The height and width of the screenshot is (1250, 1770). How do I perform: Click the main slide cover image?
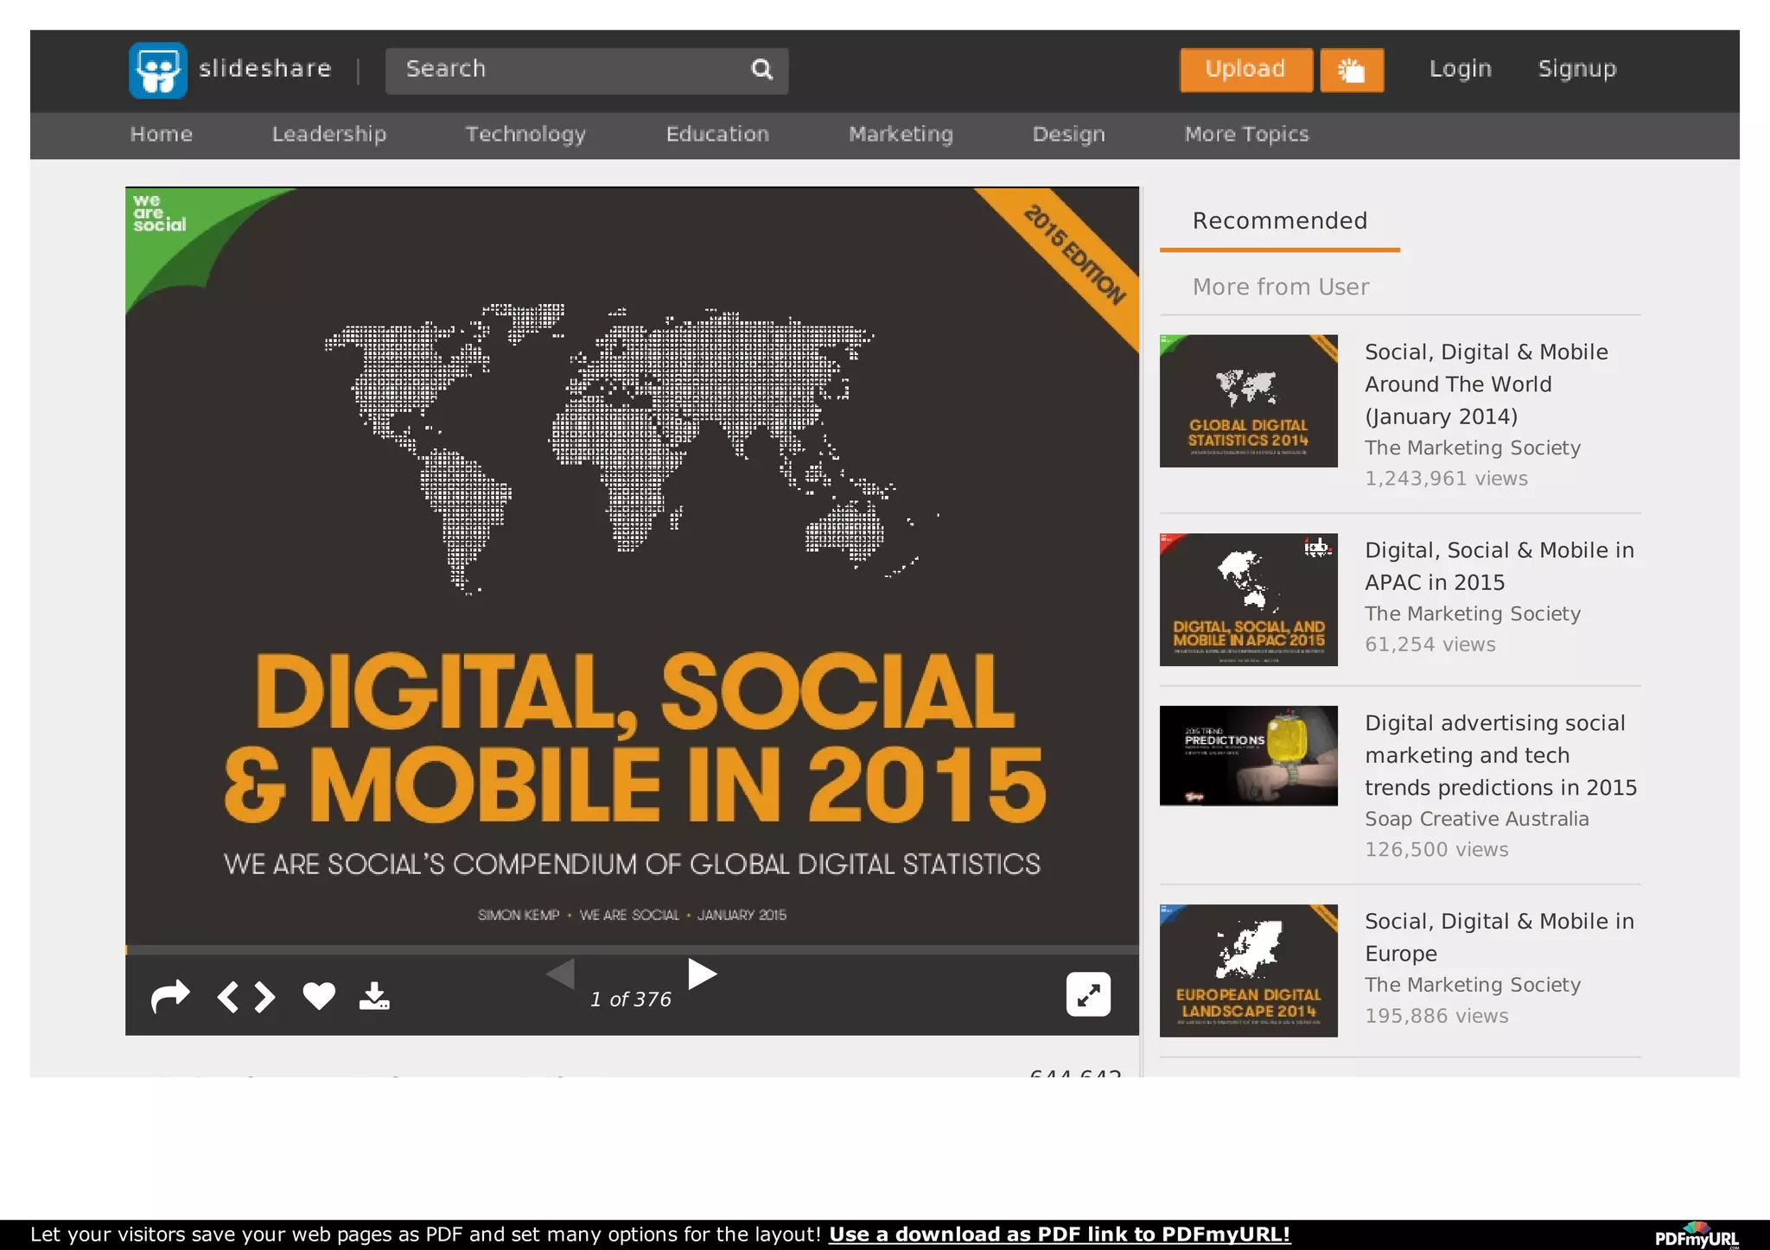pos(632,566)
